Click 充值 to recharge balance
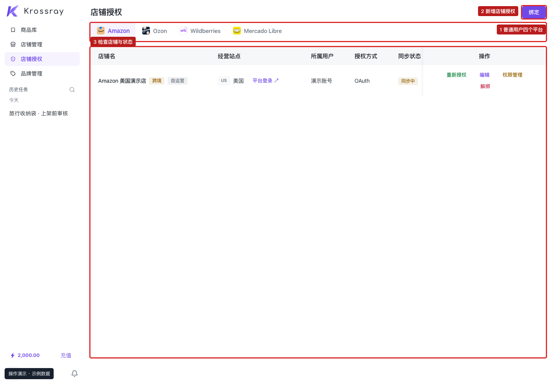The width and height of the screenshot is (552, 383). point(66,355)
